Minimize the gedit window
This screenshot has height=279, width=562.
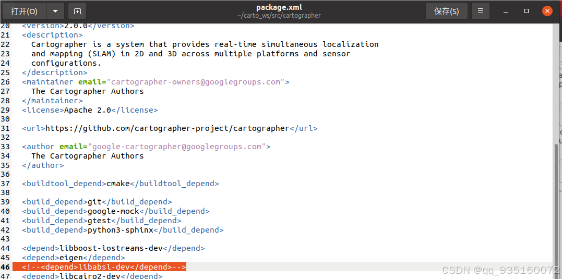coord(506,11)
